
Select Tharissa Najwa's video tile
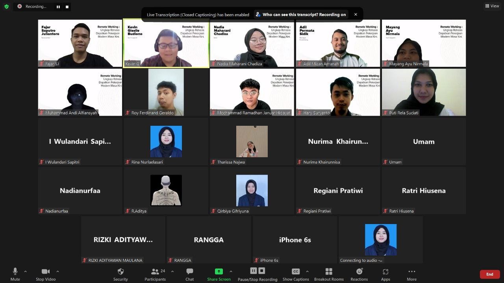(x=252, y=141)
